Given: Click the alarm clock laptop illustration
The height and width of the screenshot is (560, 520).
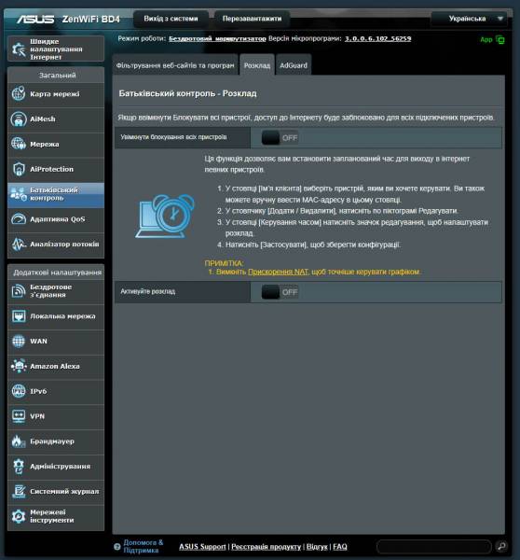Looking at the screenshot, I should 165,217.
